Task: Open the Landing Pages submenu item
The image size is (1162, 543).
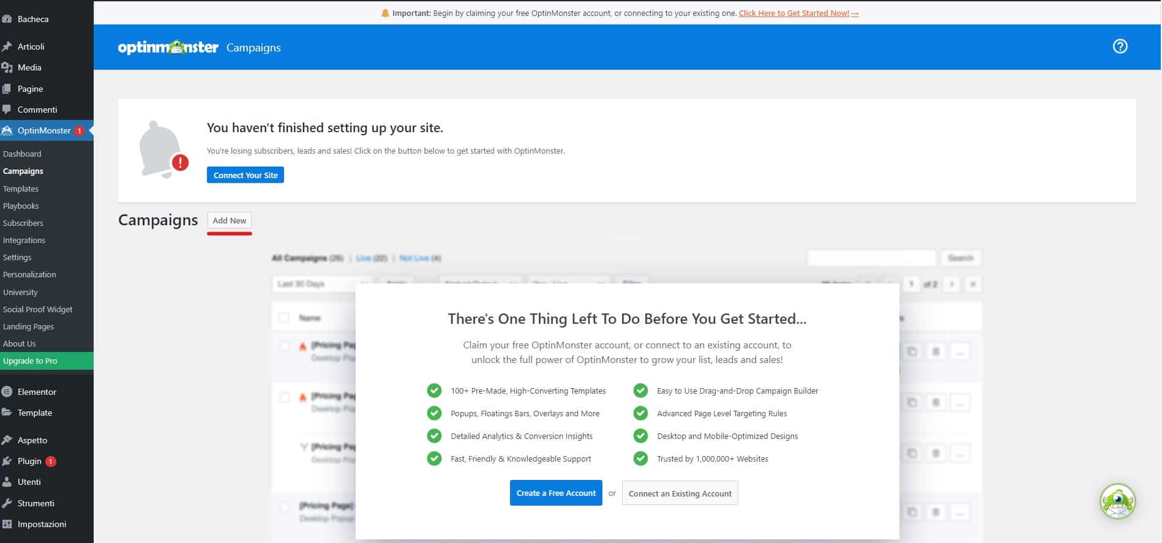Action: click(28, 326)
